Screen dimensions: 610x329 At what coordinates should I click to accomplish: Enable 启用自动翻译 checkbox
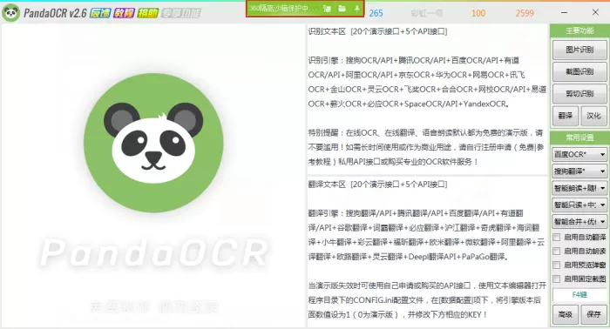coord(557,237)
